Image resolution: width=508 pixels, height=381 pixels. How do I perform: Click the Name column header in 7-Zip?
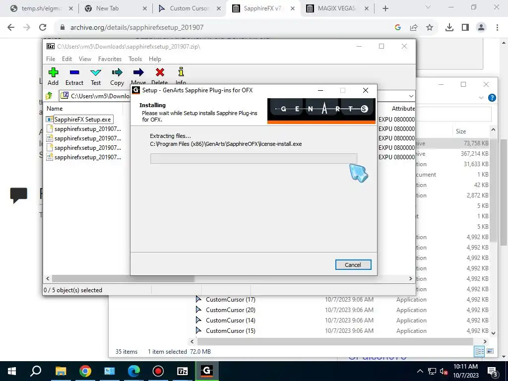pyautogui.click(x=55, y=109)
